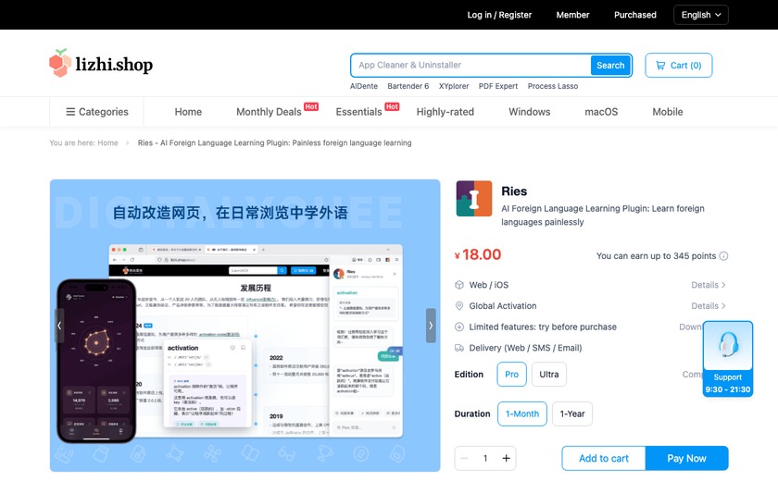Click the Add to cart button

coord(603,458)
